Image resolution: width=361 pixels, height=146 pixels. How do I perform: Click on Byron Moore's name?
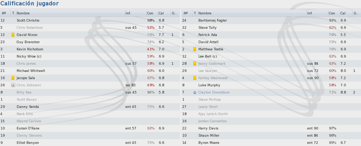209,143
